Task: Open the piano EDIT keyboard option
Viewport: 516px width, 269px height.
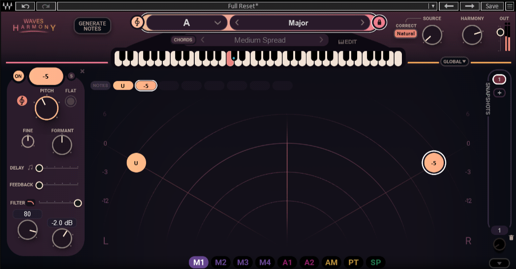Action: pos(347,42)
